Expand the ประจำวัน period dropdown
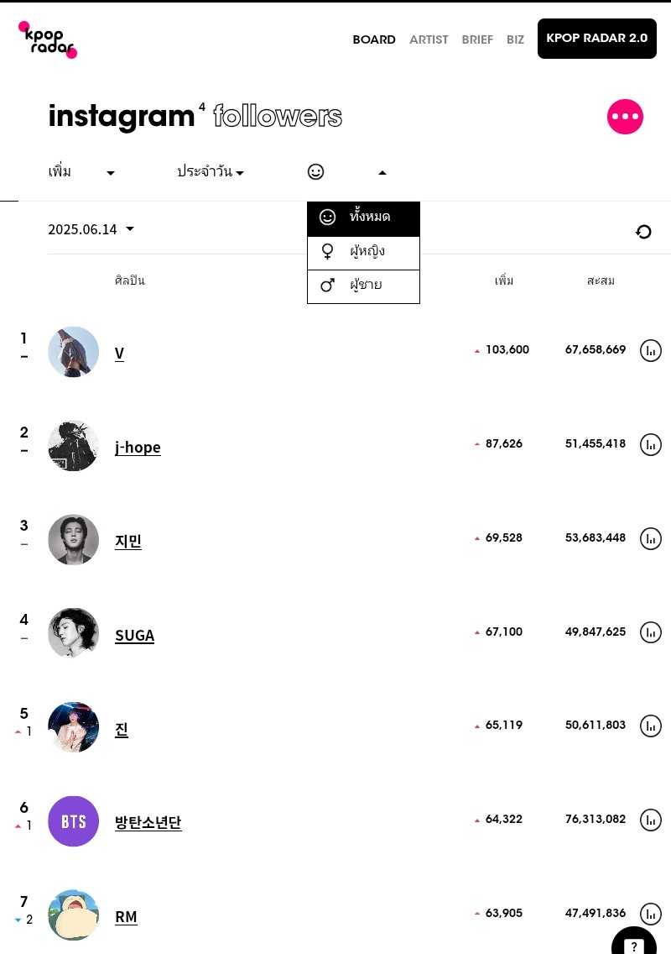671x954 pixels. [211, 171]
